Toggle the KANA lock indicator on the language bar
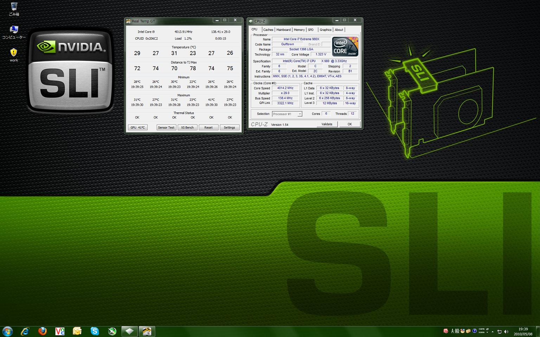This screenshot has width=540, height=337. point(482,332)
